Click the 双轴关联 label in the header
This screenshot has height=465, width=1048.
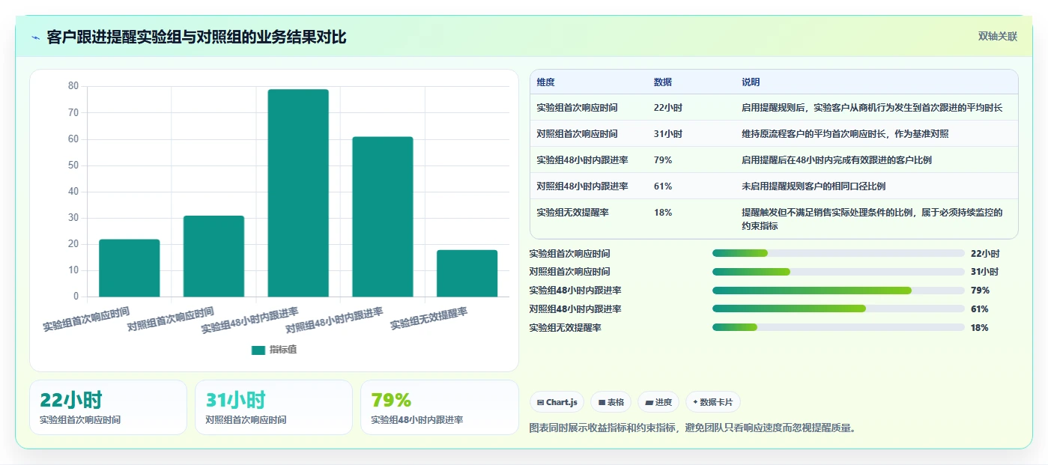click(x=998, y=36)
